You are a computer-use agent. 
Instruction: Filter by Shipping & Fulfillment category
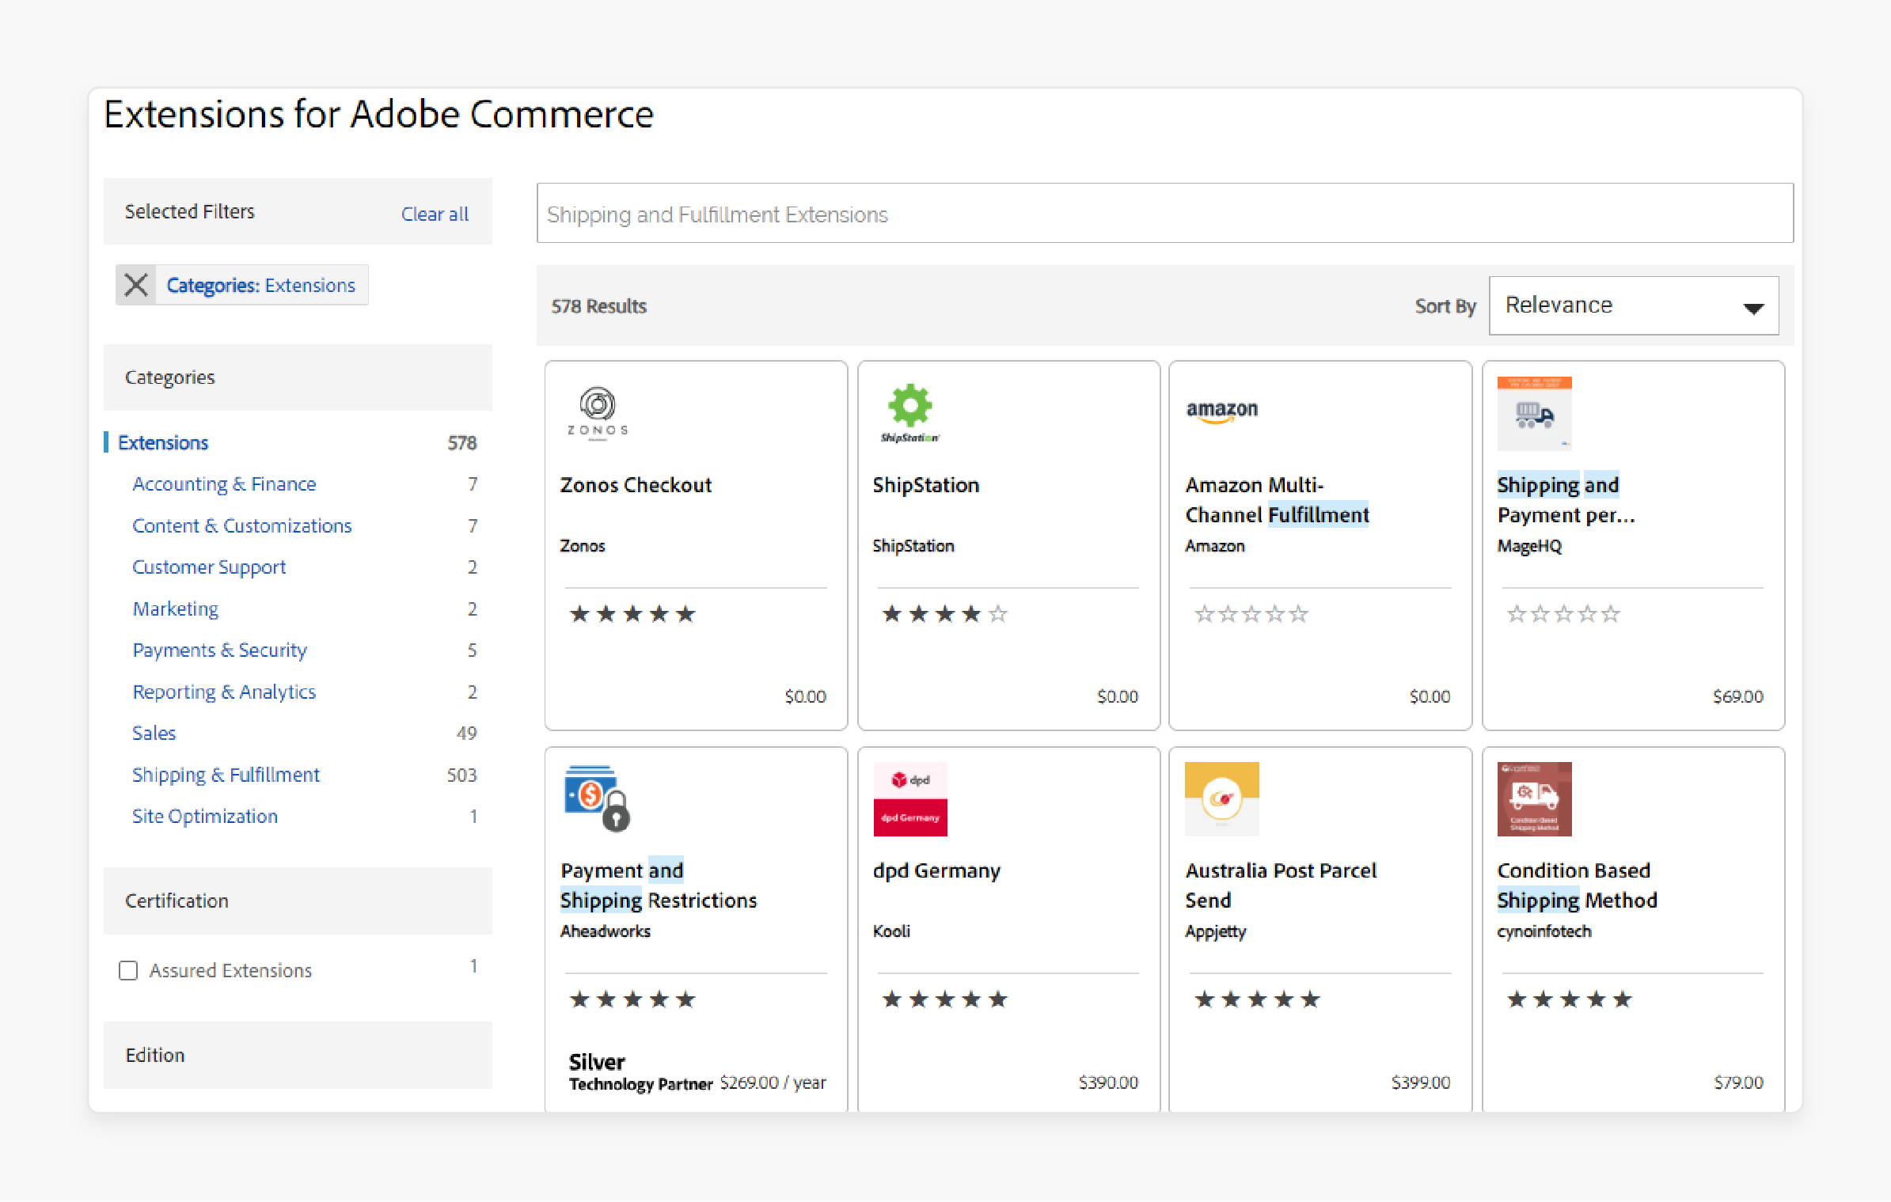(x=226, y=775)
